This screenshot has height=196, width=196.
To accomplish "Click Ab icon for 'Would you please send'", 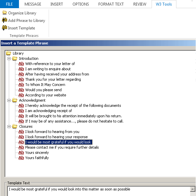I will click(21, 90).
